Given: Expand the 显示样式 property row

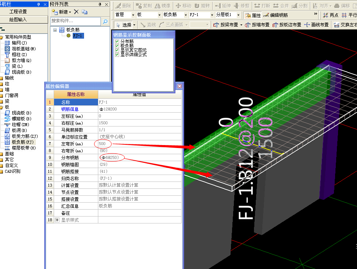Looking at the screenshot, I should pyautogui.click(x=57, y=220).
